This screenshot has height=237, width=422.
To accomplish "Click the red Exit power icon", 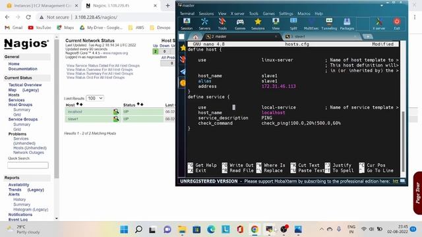I will [397, 24].
